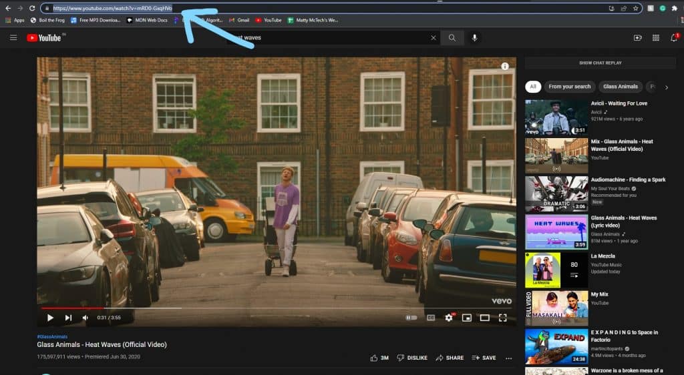Click the My Soul Your Beats channel name
This screenshot has height=375, width=684.
coord(611,189)
